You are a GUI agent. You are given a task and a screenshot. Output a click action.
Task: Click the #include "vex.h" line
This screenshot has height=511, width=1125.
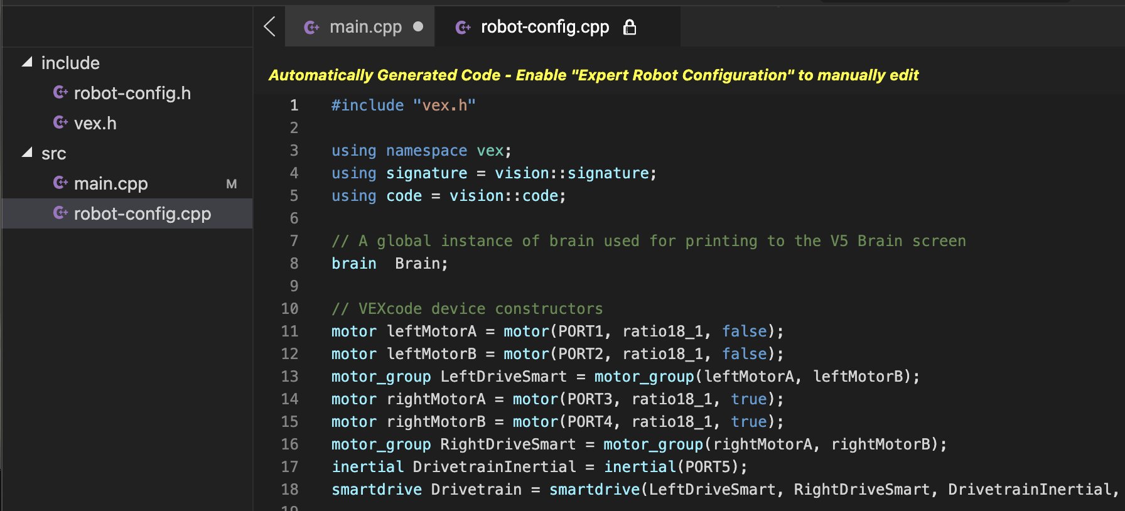coord(404,105)
